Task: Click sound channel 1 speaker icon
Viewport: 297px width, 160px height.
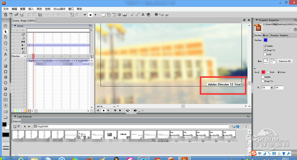Action: click(x=23, y=45)
